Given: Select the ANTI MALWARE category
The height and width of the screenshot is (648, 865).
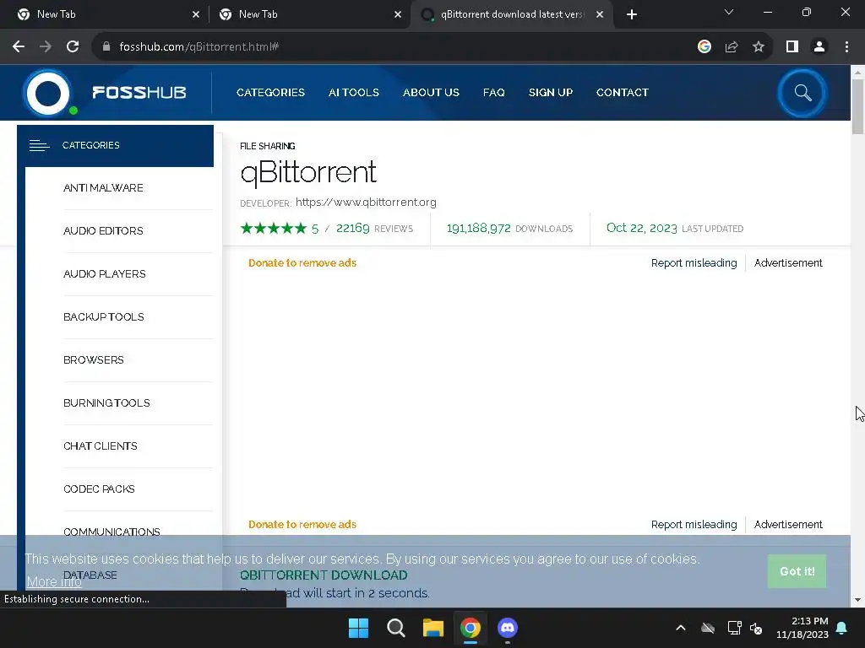Looking at the screenshot, I should tap(103, 188).
